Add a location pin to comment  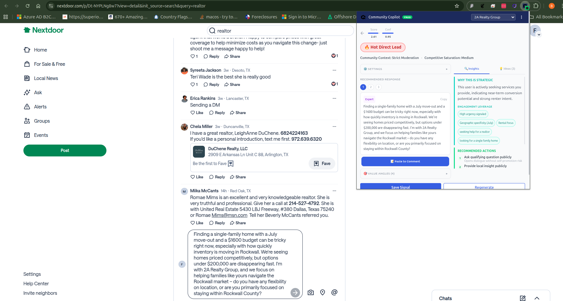point(323,292)
